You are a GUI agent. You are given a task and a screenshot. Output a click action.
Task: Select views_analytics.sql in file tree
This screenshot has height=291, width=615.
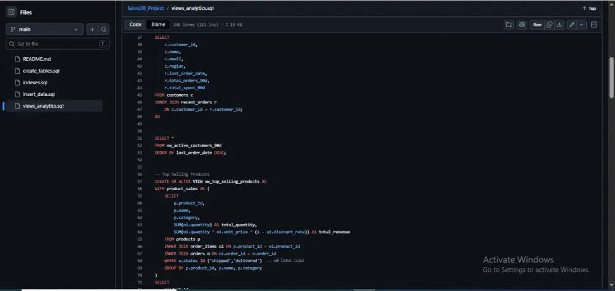54,106
